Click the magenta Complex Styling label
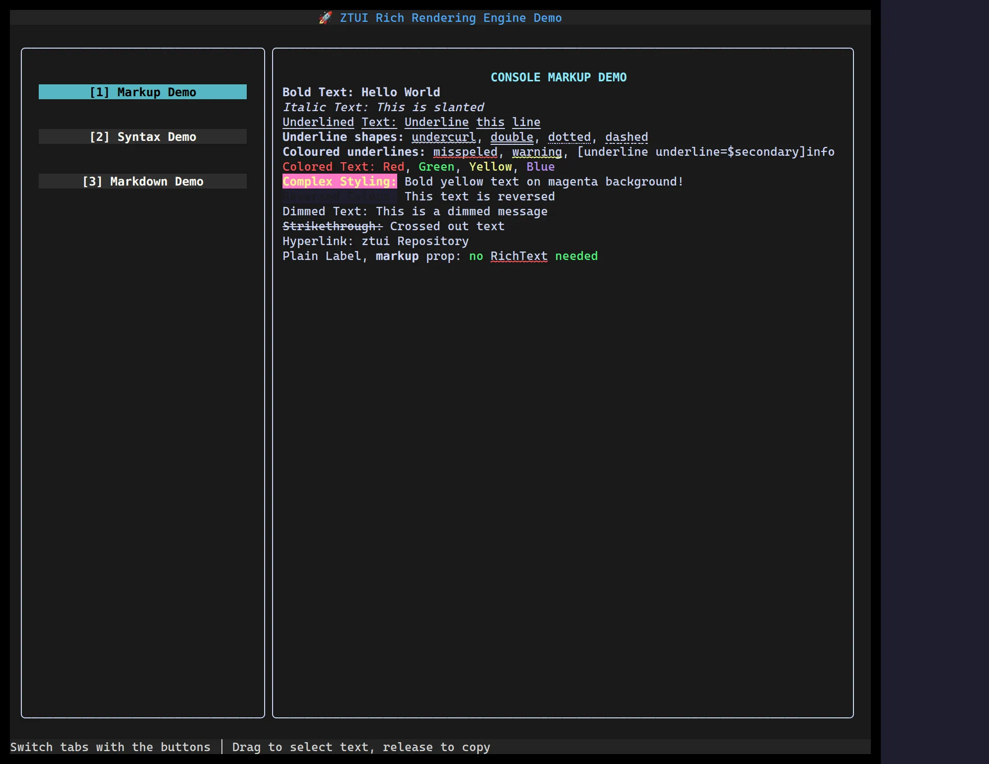989x764 pixels. pos(340,182)
